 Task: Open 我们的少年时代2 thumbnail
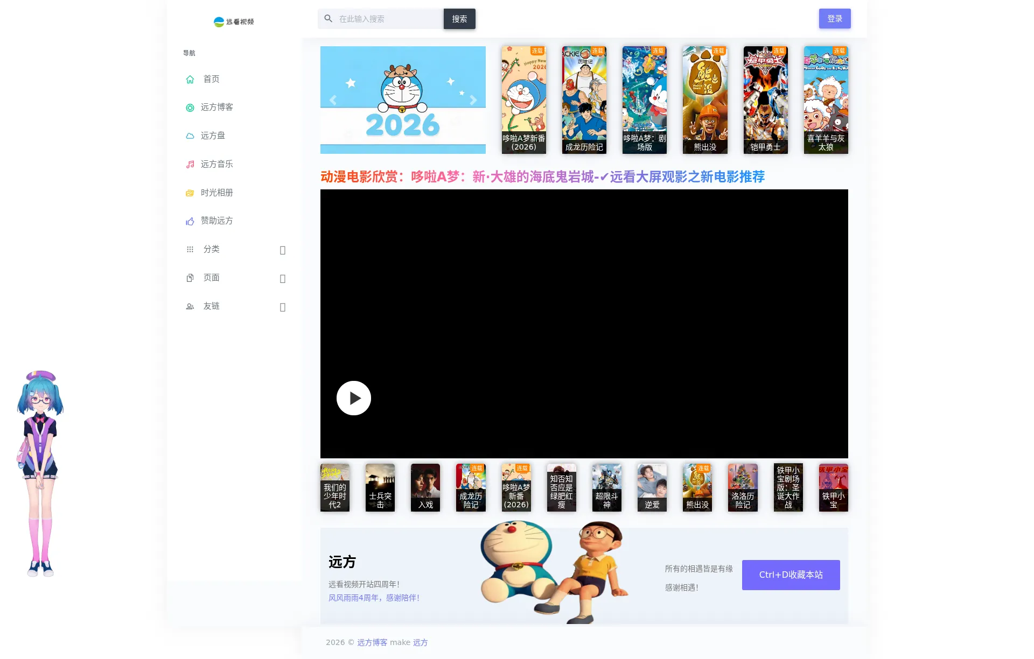[335, 487]
